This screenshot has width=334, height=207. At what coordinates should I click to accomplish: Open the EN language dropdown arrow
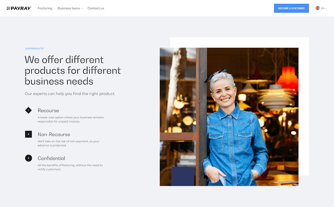click(x=326, y=8)
